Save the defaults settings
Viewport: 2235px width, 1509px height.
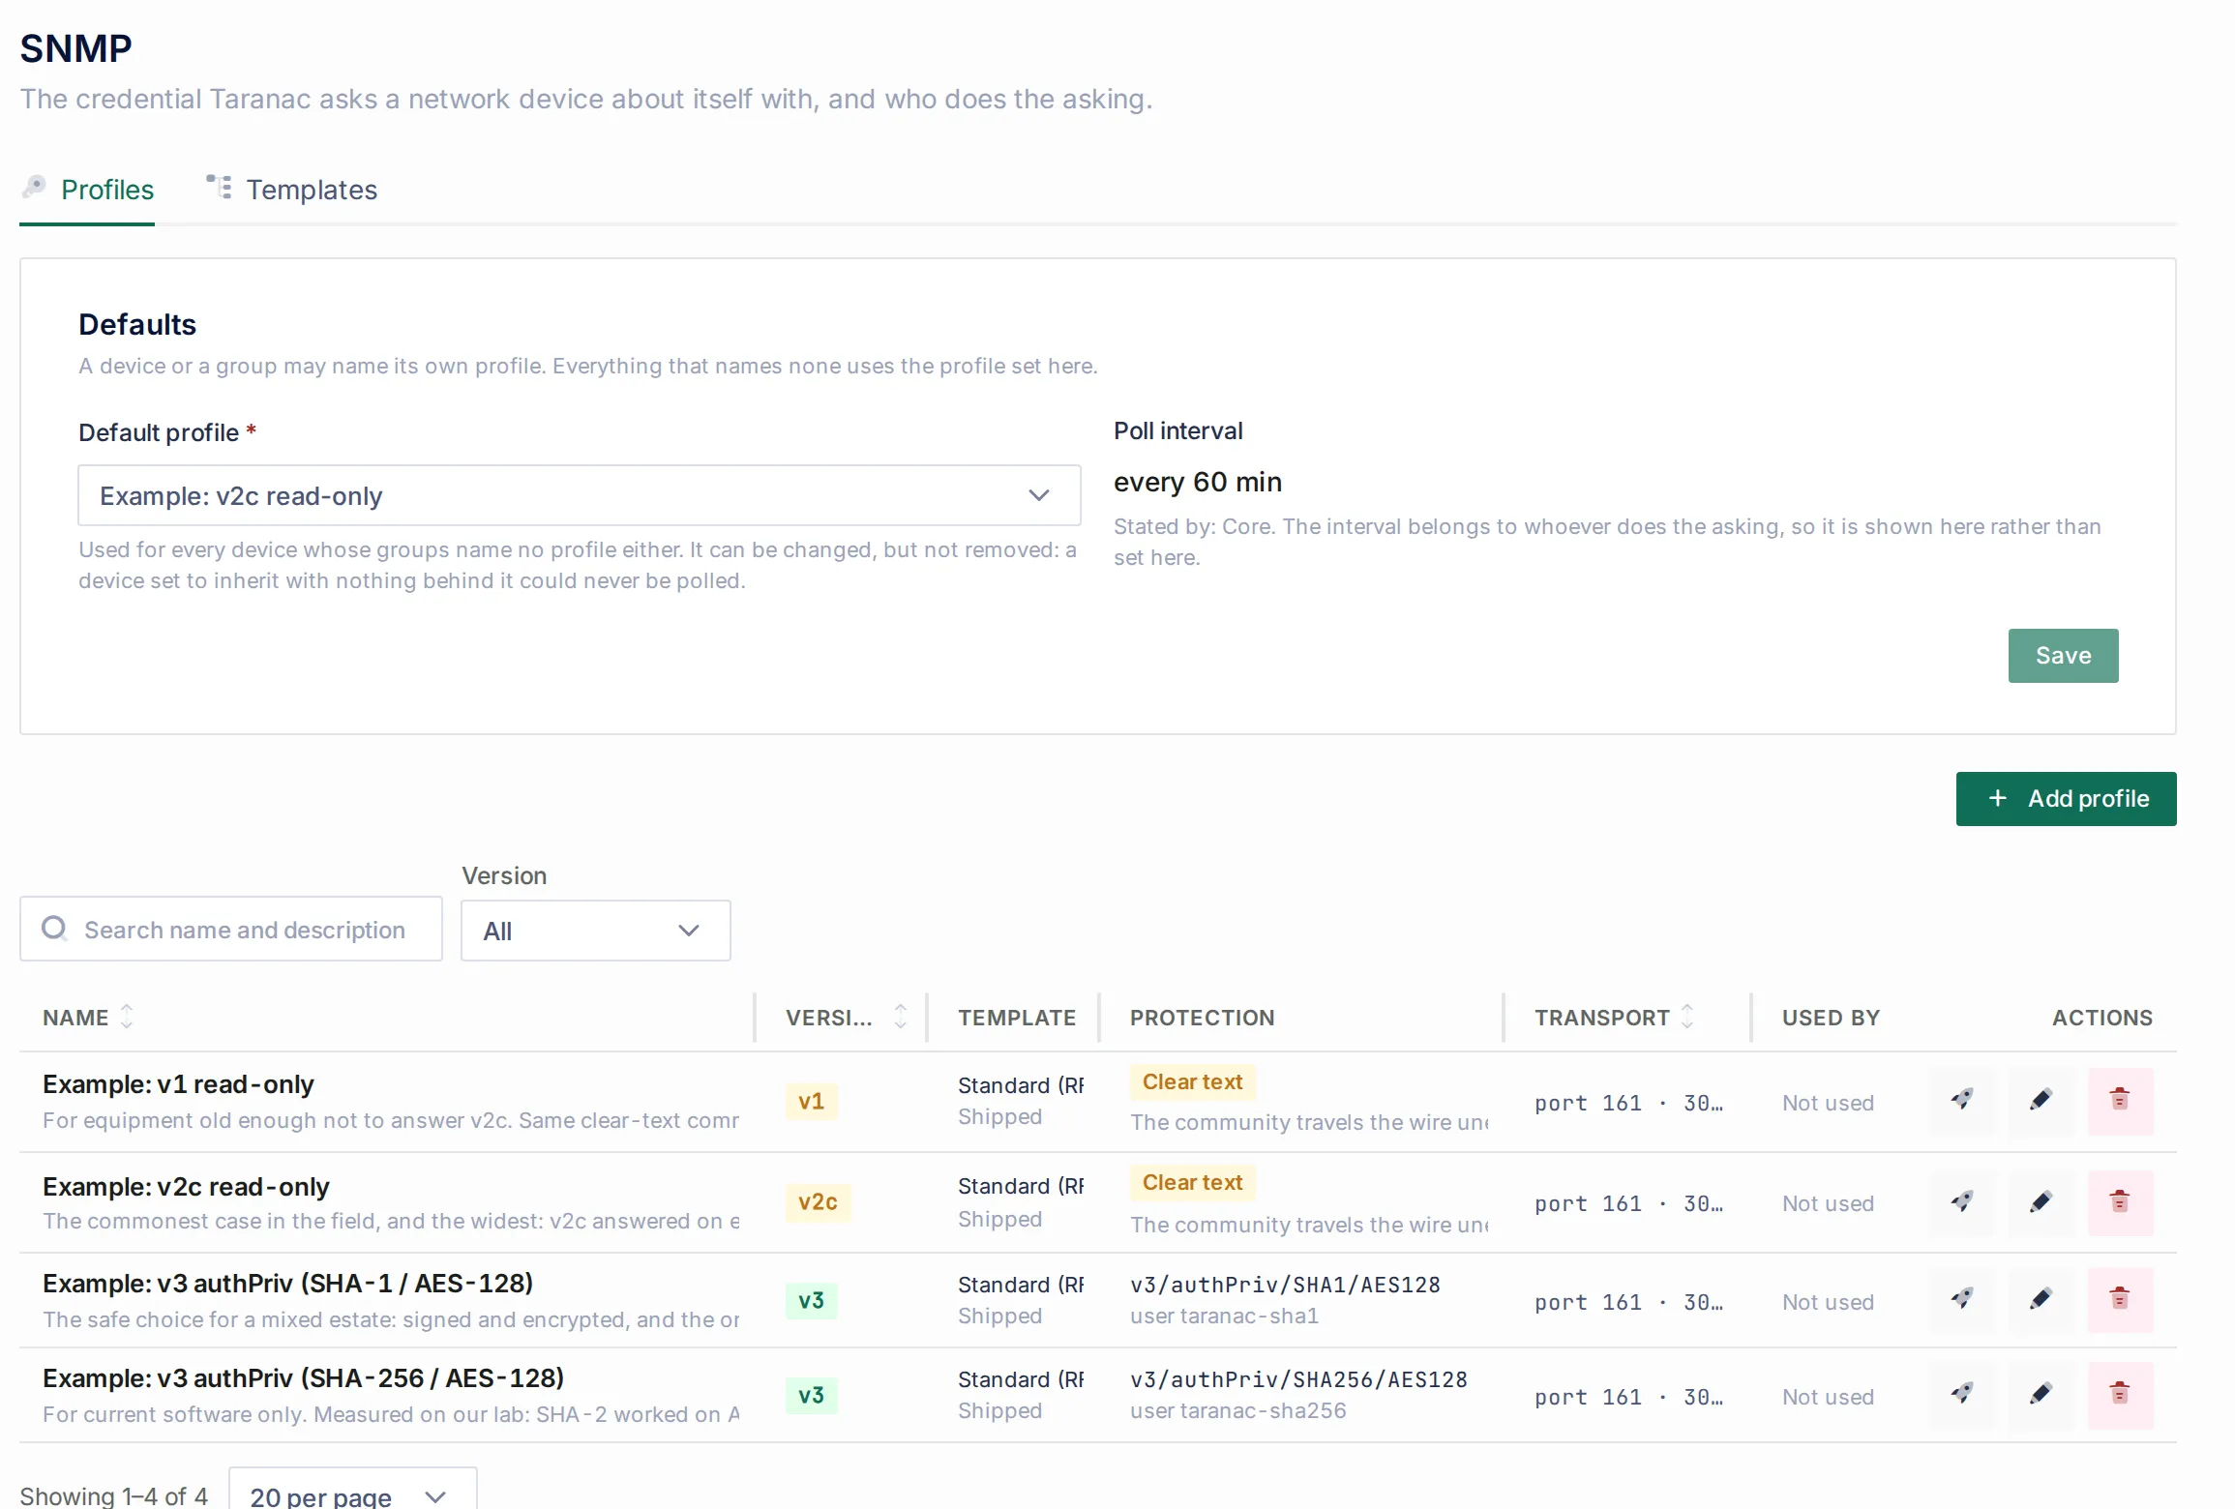pos(2063,656)
